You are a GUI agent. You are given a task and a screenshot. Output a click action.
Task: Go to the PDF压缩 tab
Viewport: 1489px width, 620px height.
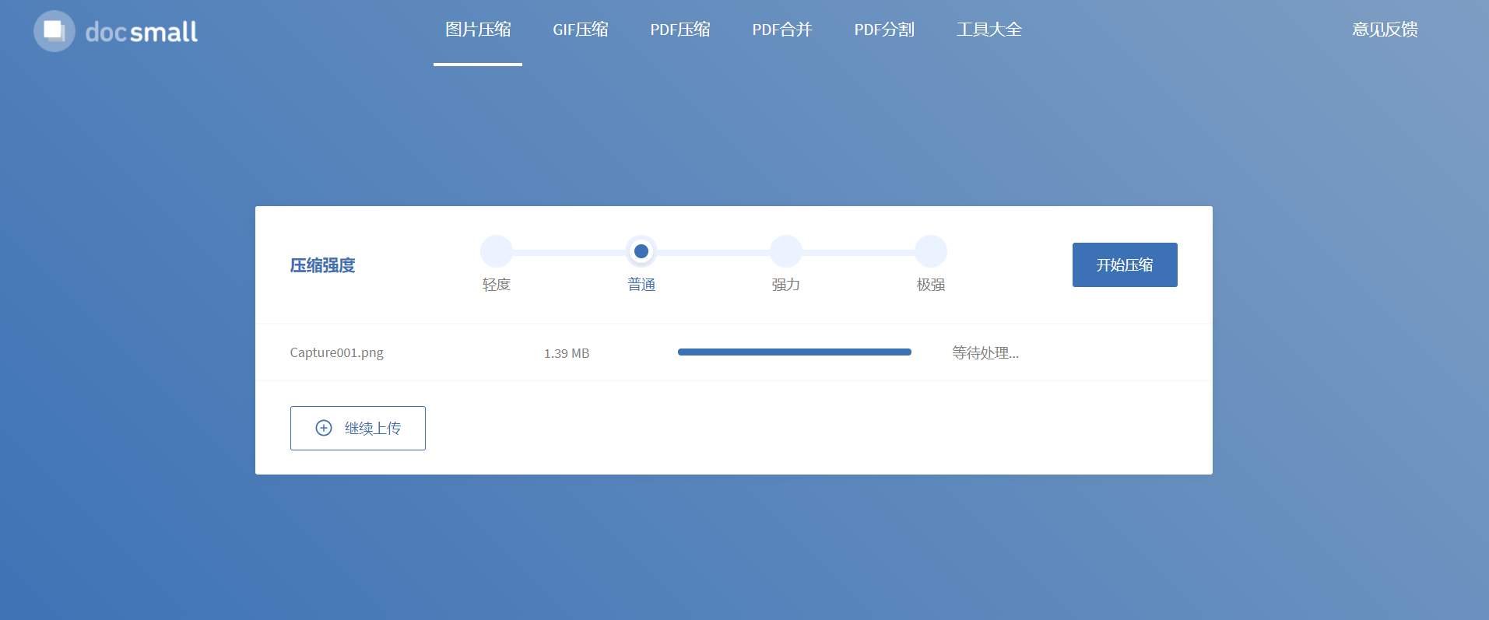click(x=680, y=30)
